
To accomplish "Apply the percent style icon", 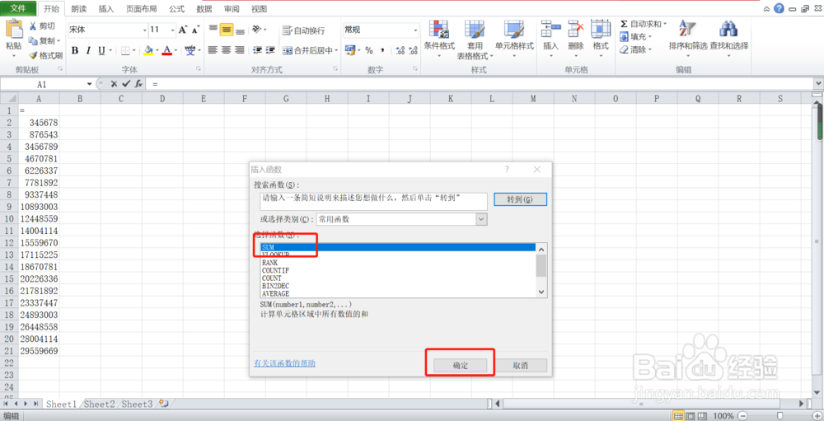I will pos(369,50).
